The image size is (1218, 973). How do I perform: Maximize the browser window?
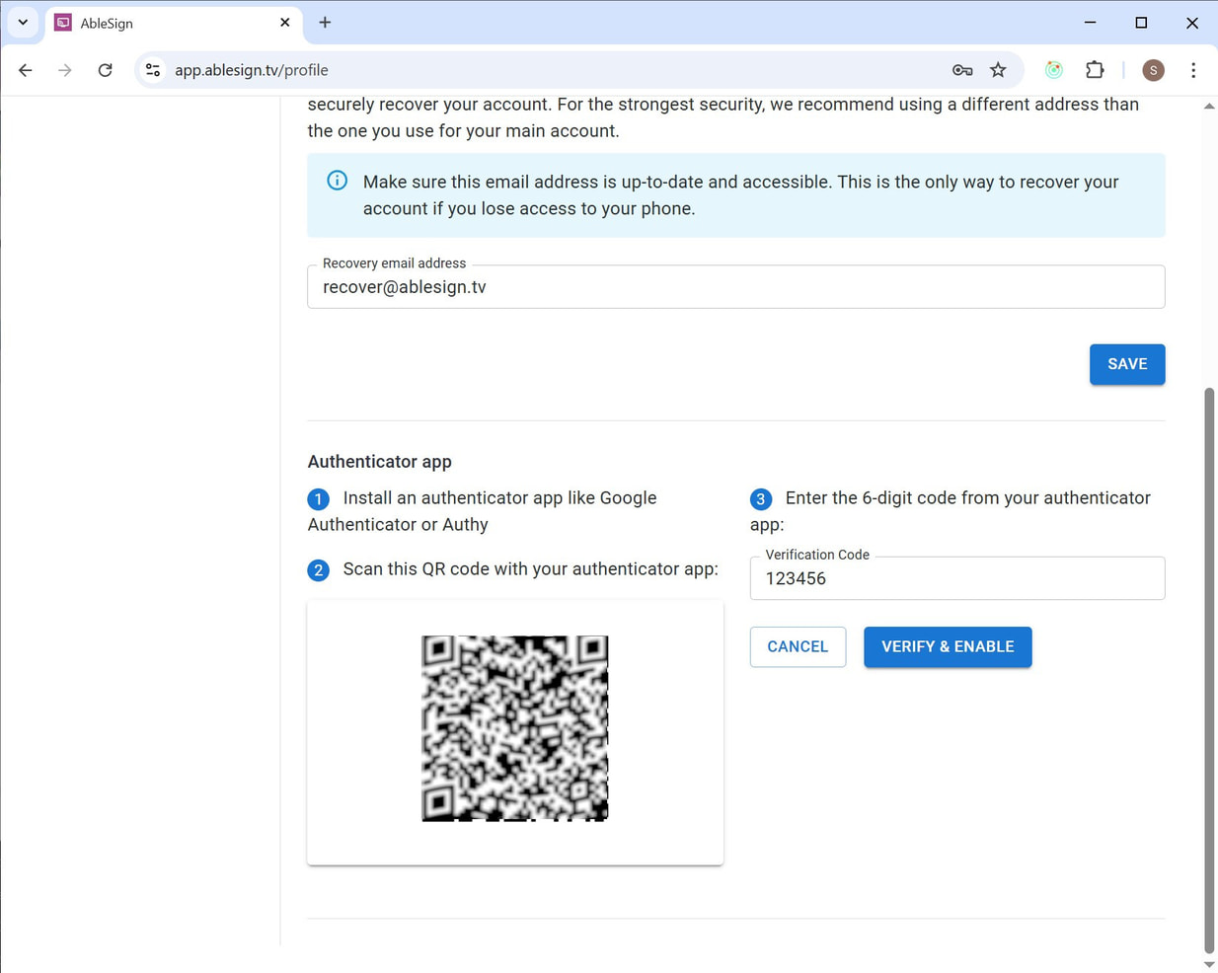pyautogui.click(x=1141, y=22)
